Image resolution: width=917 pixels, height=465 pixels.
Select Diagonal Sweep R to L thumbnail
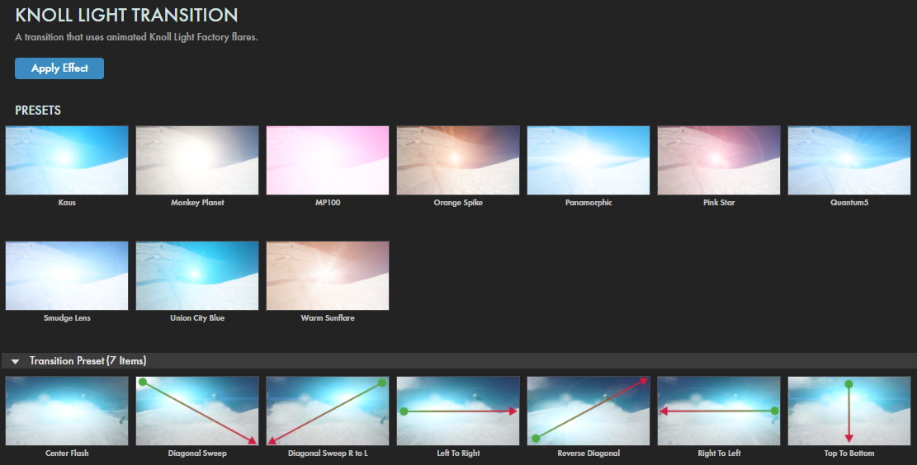pyautogui.click(x=328, y=411)
